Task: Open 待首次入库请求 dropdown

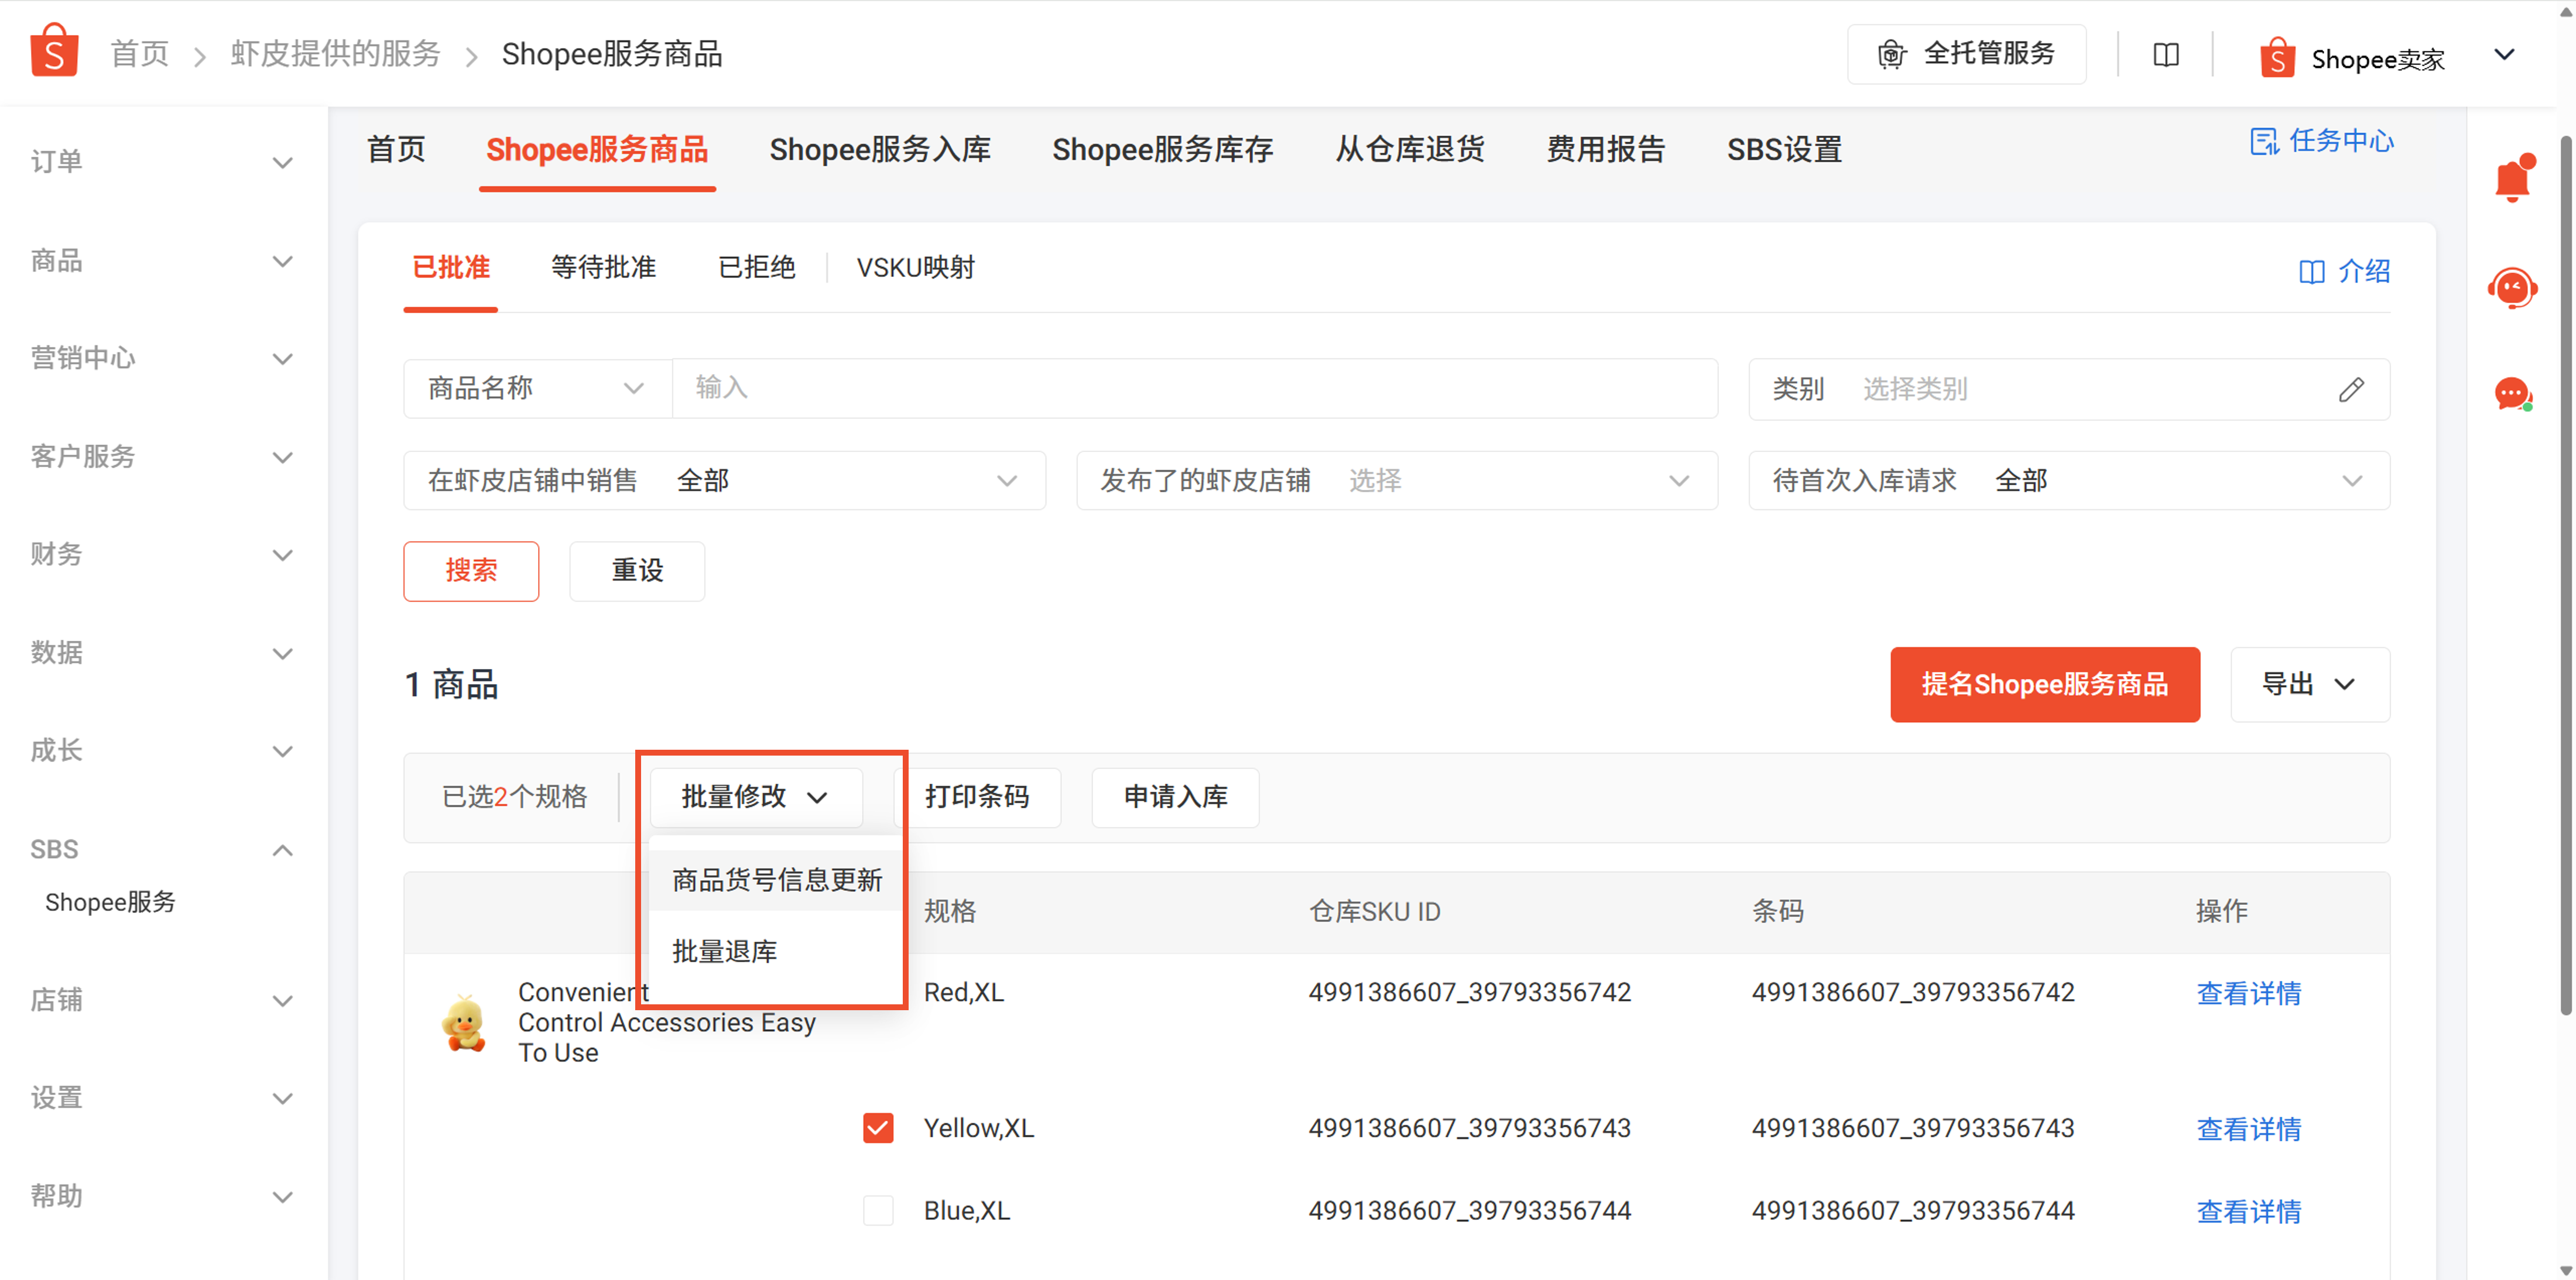Action: [2069, 481]
